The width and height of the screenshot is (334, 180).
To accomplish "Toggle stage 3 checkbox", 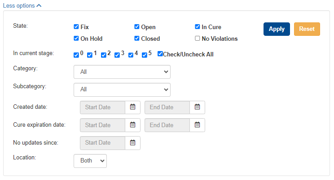I will point(117,55).
